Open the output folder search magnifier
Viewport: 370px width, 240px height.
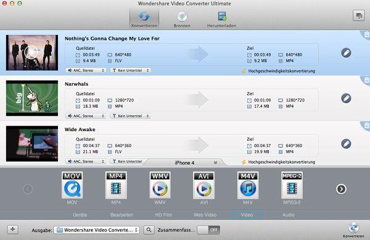(149, 230)
